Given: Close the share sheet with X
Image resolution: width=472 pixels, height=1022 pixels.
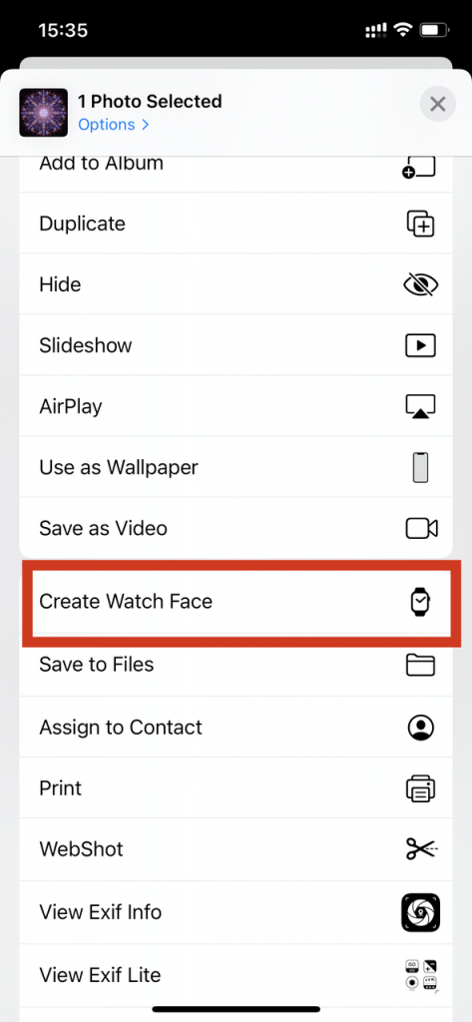Looking at the screenshot, I should click(x=437, y=104).
